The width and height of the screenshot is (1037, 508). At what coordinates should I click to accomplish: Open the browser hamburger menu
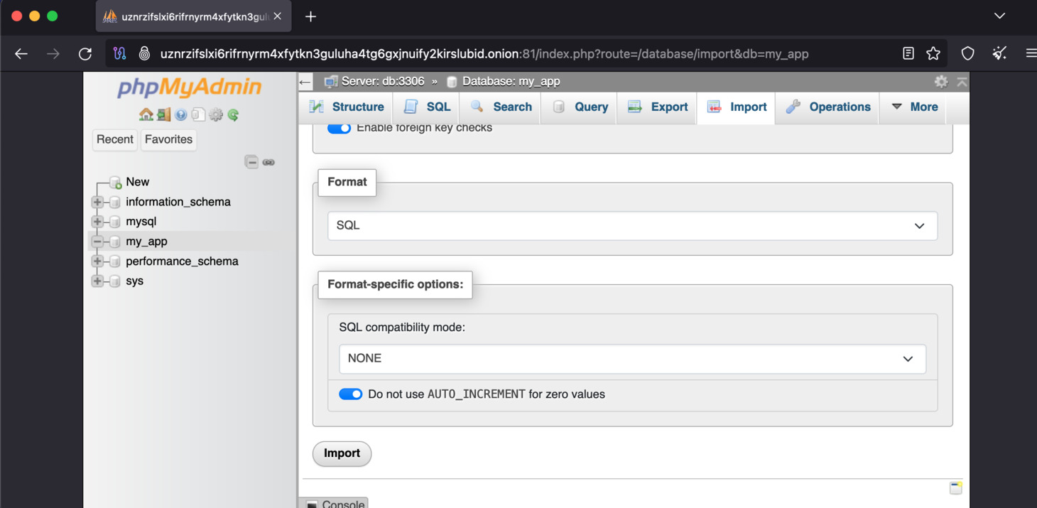pos(1031,53)
